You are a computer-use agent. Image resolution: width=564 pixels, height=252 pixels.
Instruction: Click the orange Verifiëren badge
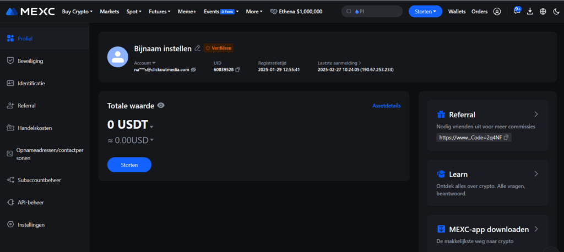(x=219, y=48)
